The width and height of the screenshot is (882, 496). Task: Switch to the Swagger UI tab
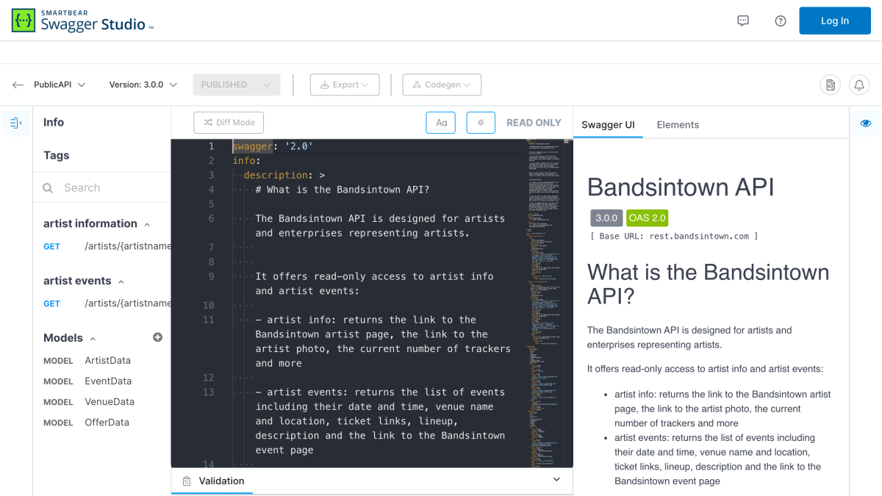(608, 125)
